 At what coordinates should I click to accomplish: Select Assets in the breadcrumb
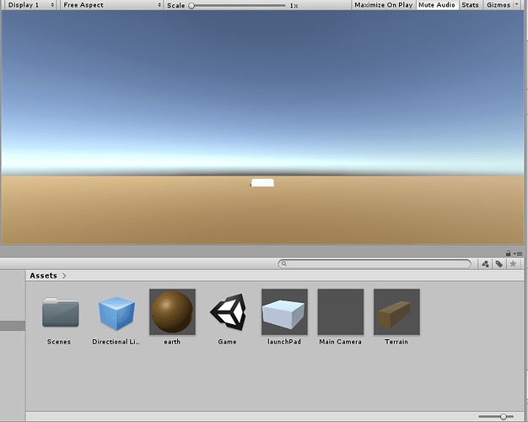pyautogui.click(x=44, y=275)
